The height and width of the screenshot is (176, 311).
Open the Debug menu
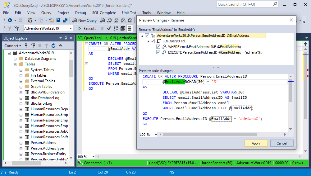coord(80,12)
